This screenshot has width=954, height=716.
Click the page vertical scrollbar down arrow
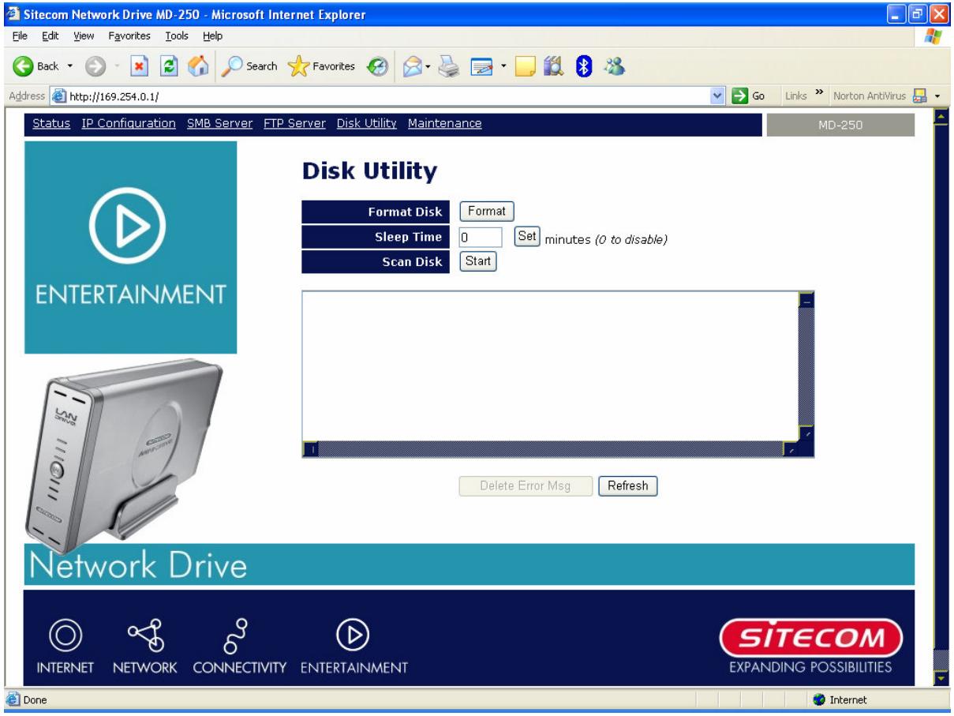940,678
